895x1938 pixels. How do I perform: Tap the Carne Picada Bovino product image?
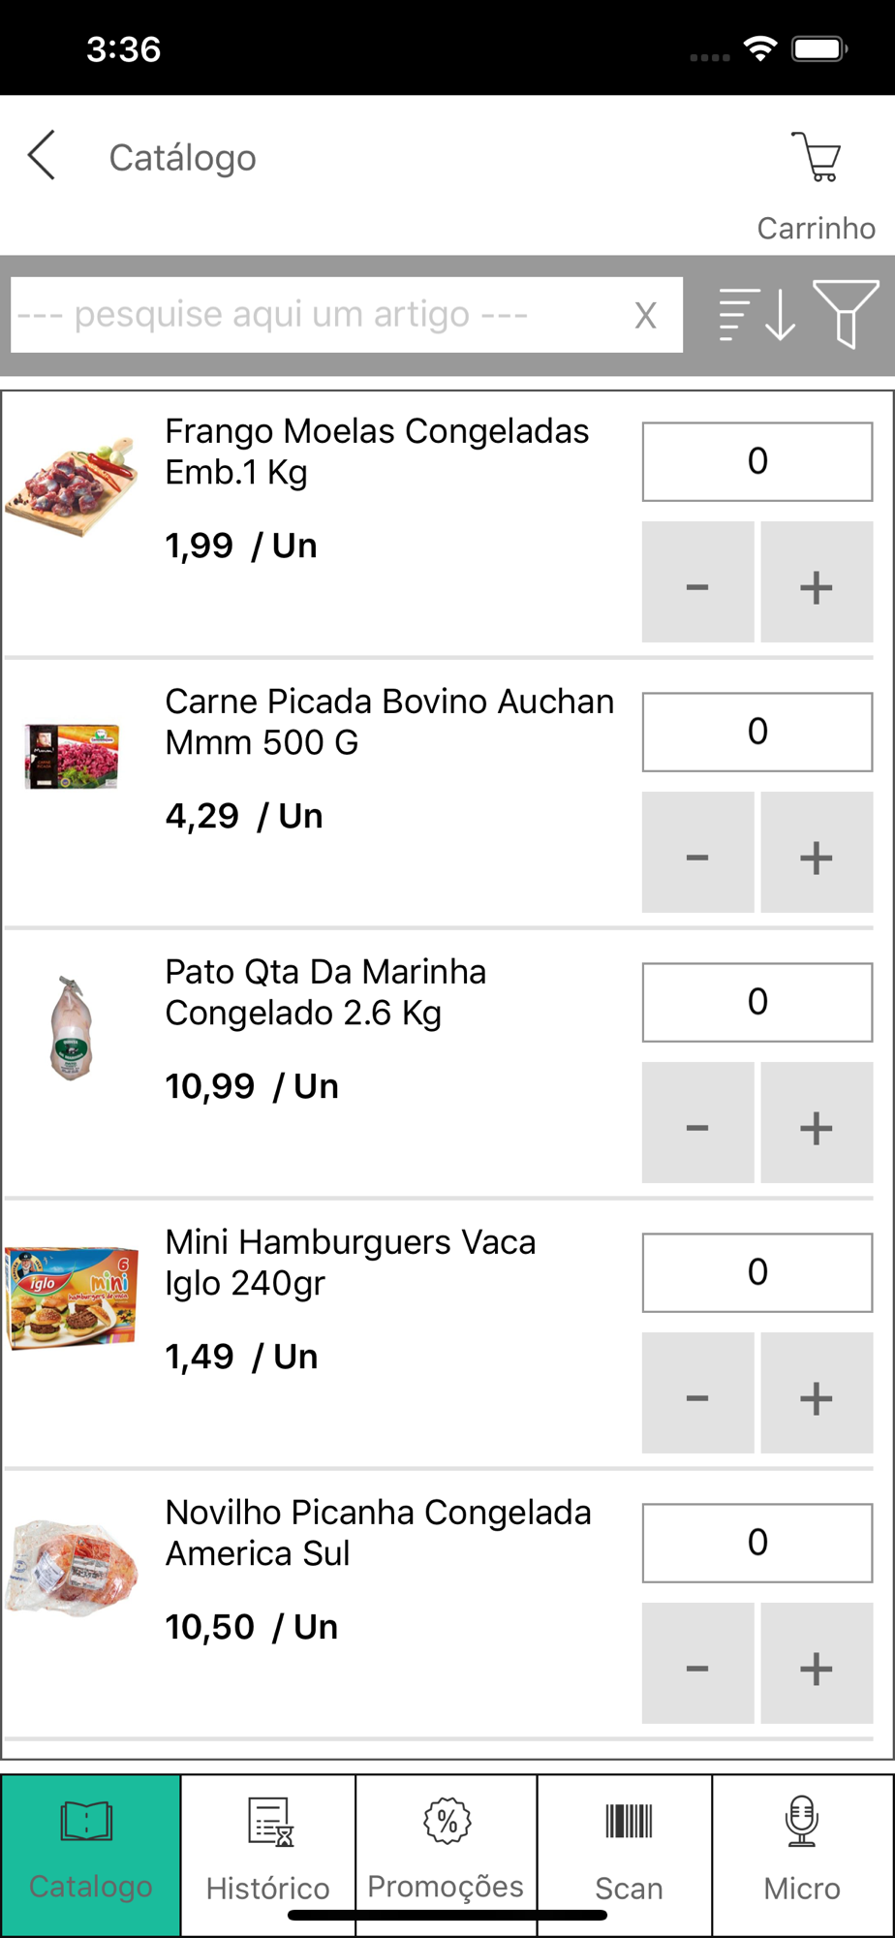point(72,757)
